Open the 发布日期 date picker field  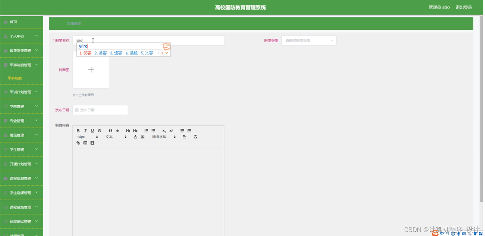(x=100, y=110)
